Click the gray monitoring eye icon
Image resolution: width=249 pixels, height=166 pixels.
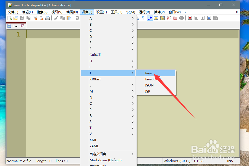tap(182, 18)
